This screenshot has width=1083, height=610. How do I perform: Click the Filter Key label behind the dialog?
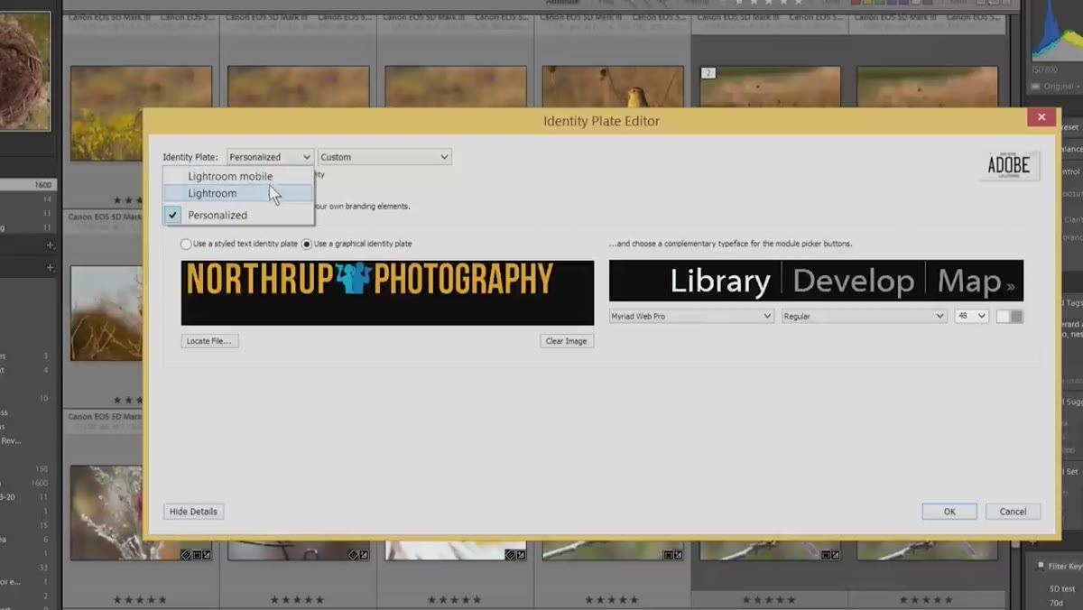[1065, 566]
